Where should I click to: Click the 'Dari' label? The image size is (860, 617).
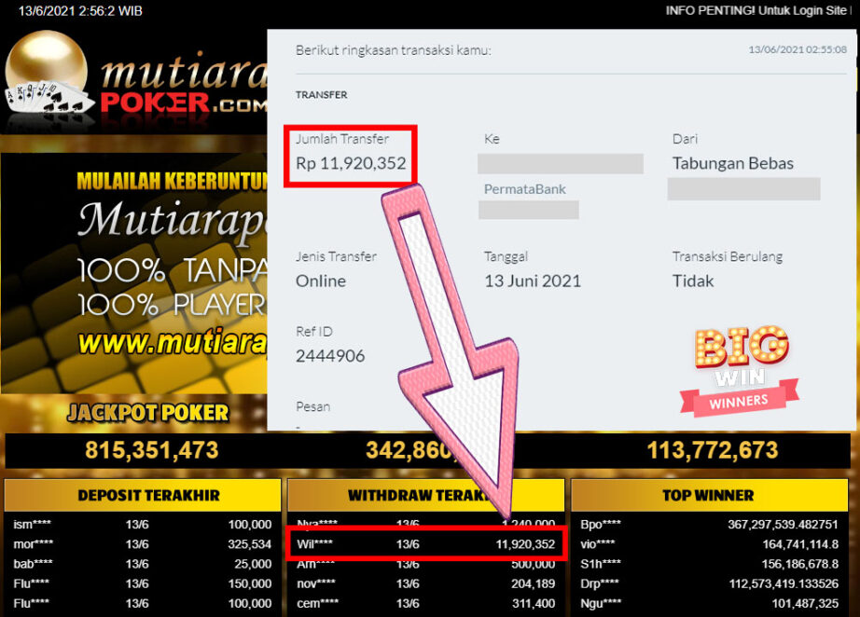click(x=685, y=139)
